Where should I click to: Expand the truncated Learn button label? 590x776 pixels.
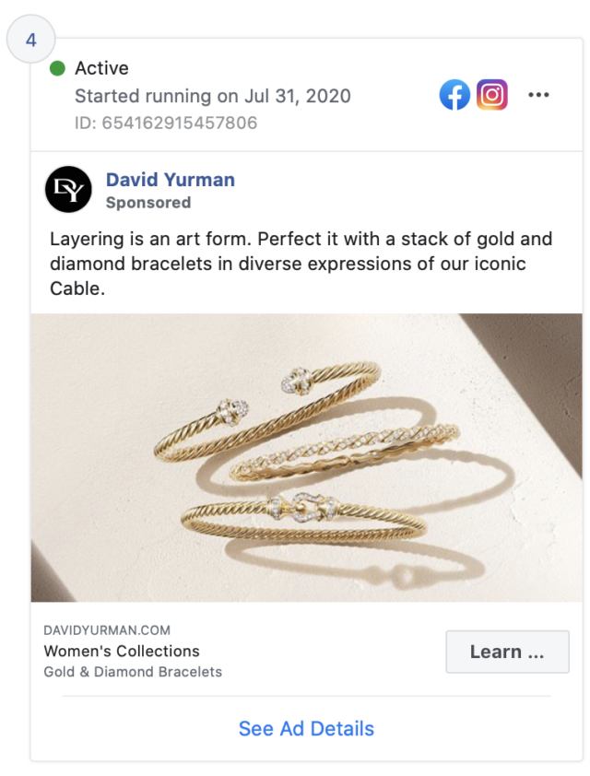tap(507, 652)
